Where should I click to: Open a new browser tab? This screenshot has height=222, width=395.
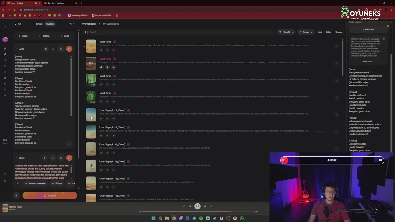[x=81, y=3]
